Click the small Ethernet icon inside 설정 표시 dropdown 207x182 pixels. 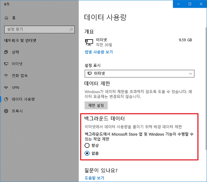(89, 73)
